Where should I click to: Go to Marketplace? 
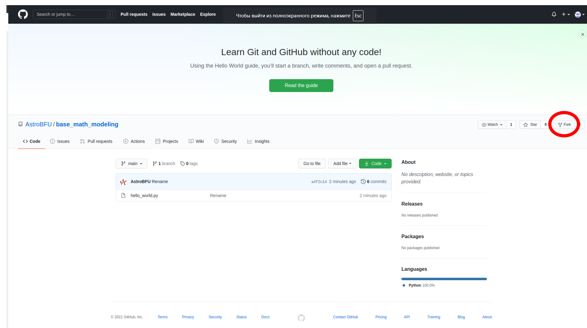[183, 14]
